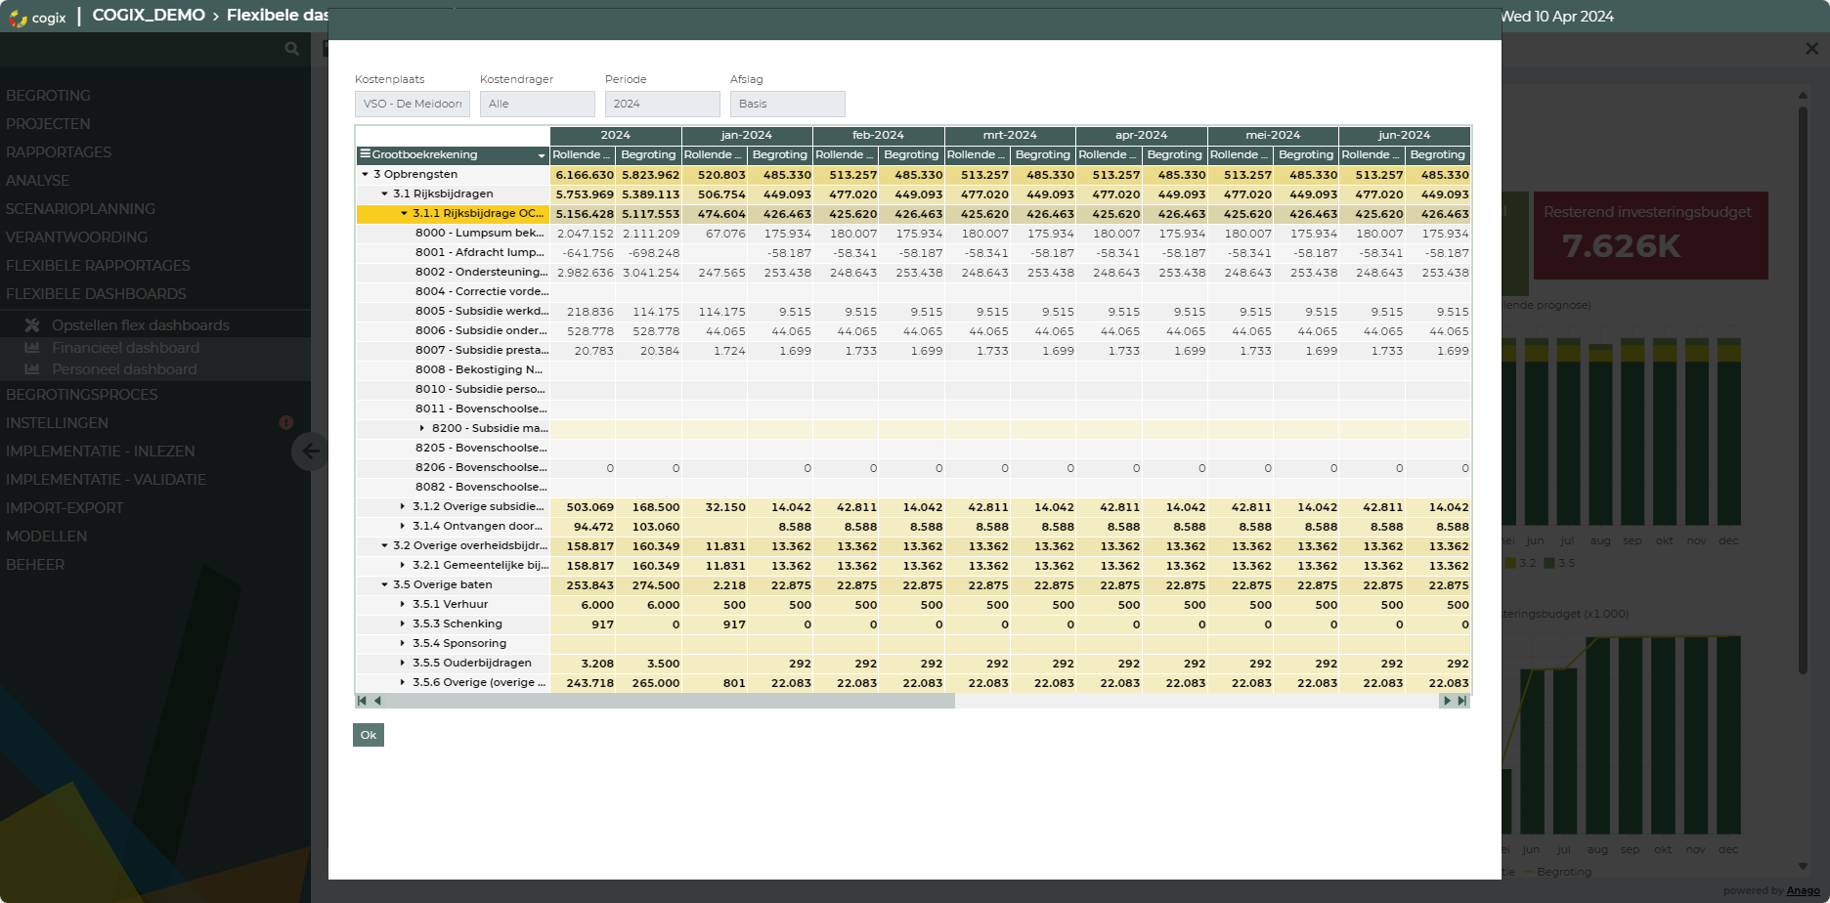Expand the 3.5.5 Ouderbijdragen row
The height and width of the screenshot is (903, 1830).
[403, 663]
